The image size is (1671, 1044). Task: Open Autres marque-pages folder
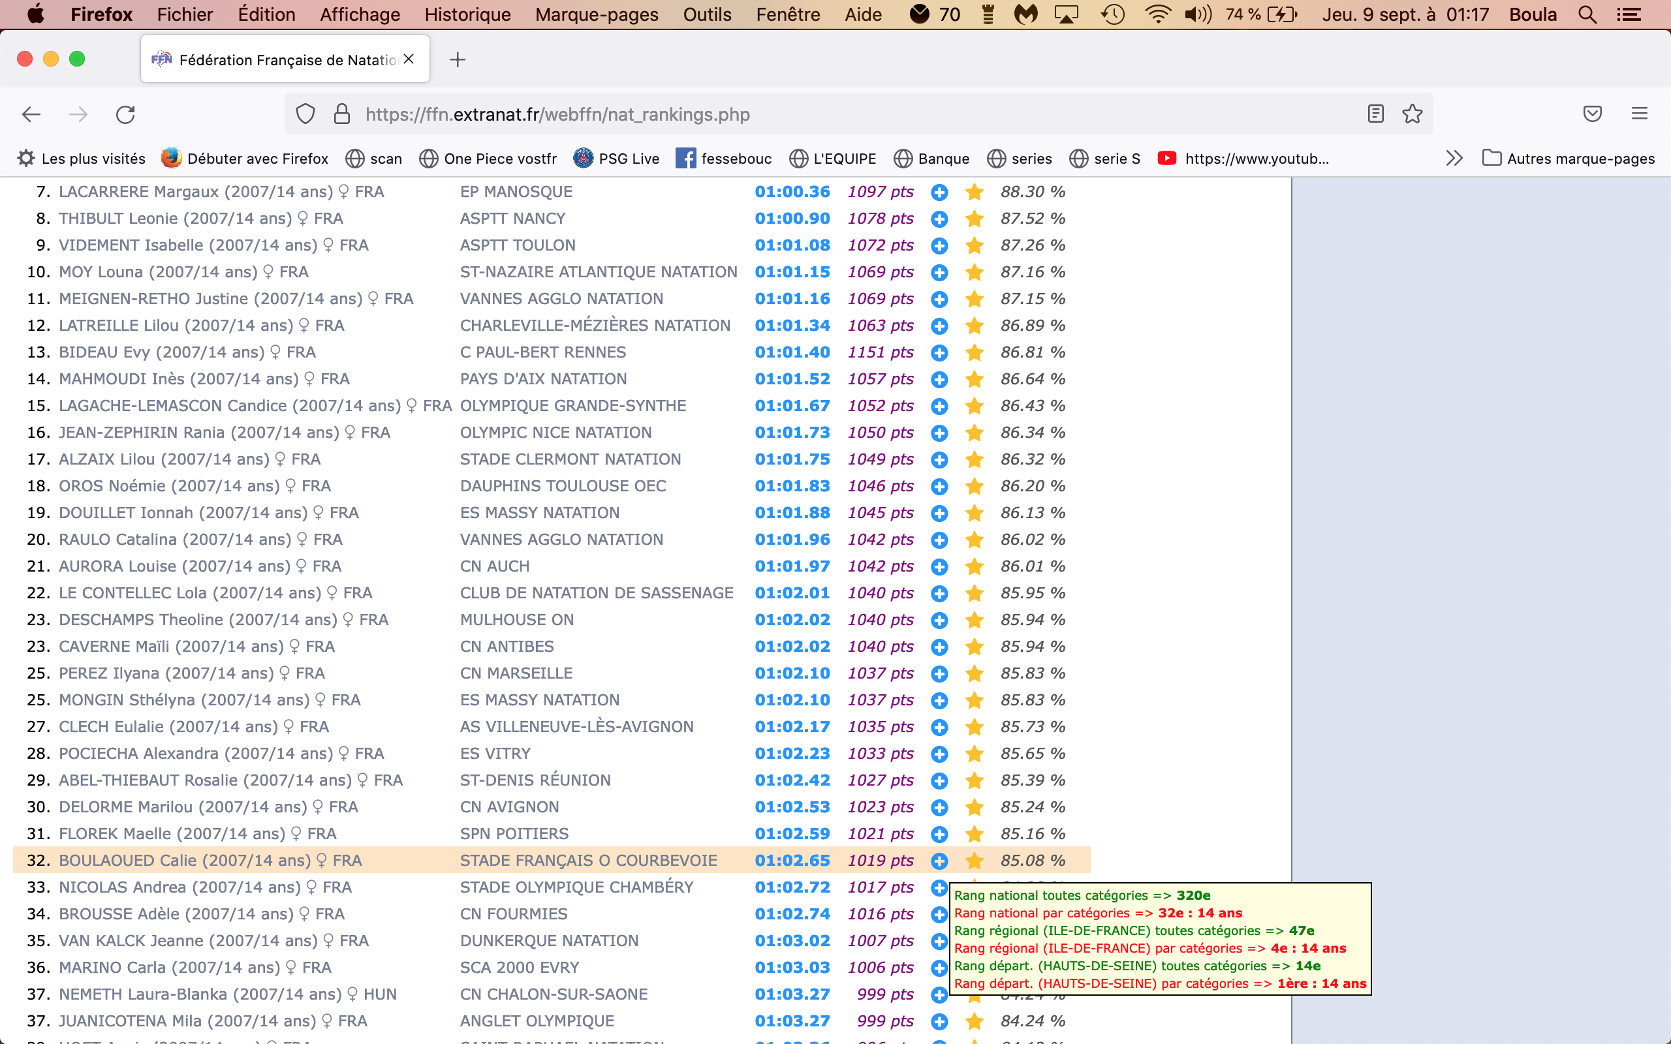tap(1568, 159)
